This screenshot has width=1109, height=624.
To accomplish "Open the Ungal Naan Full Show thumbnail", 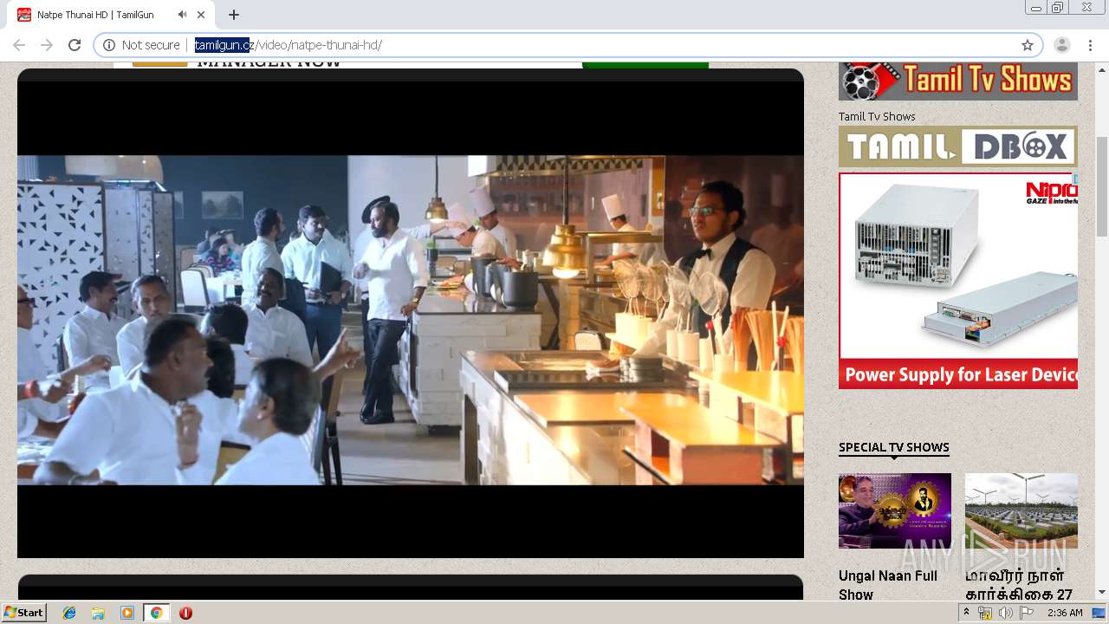I will (x=895, y=510).
